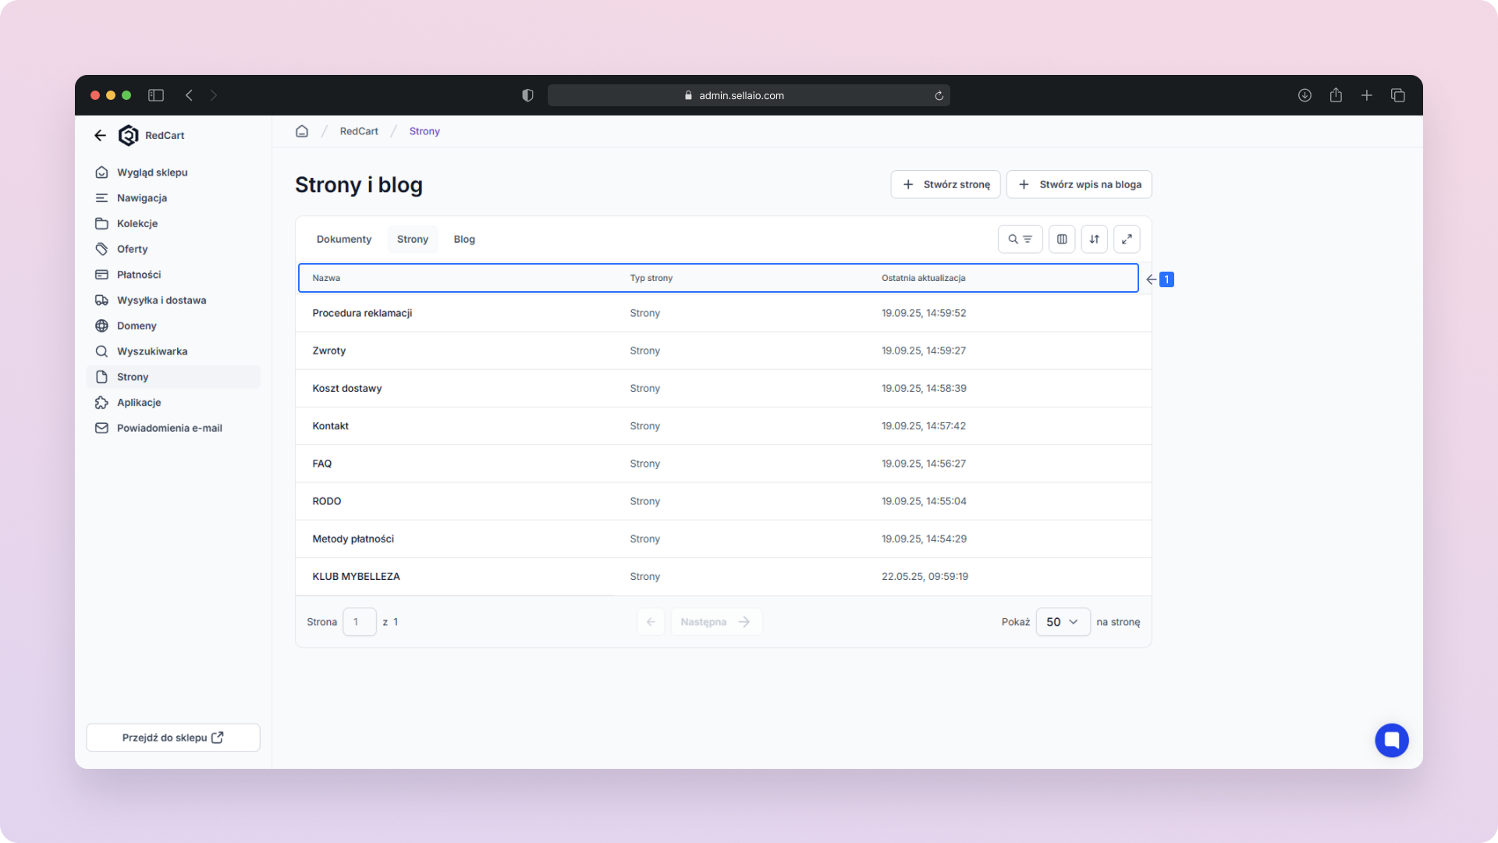This screenshot has width=1498, height=843.
Task: Switch to the Dokumenty tab
Action: (x=344, y=239)
